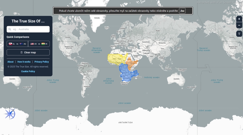Select the Greenland vs Australia quick comparison
This screenshot has width=243, height=135.
(17, 44)
